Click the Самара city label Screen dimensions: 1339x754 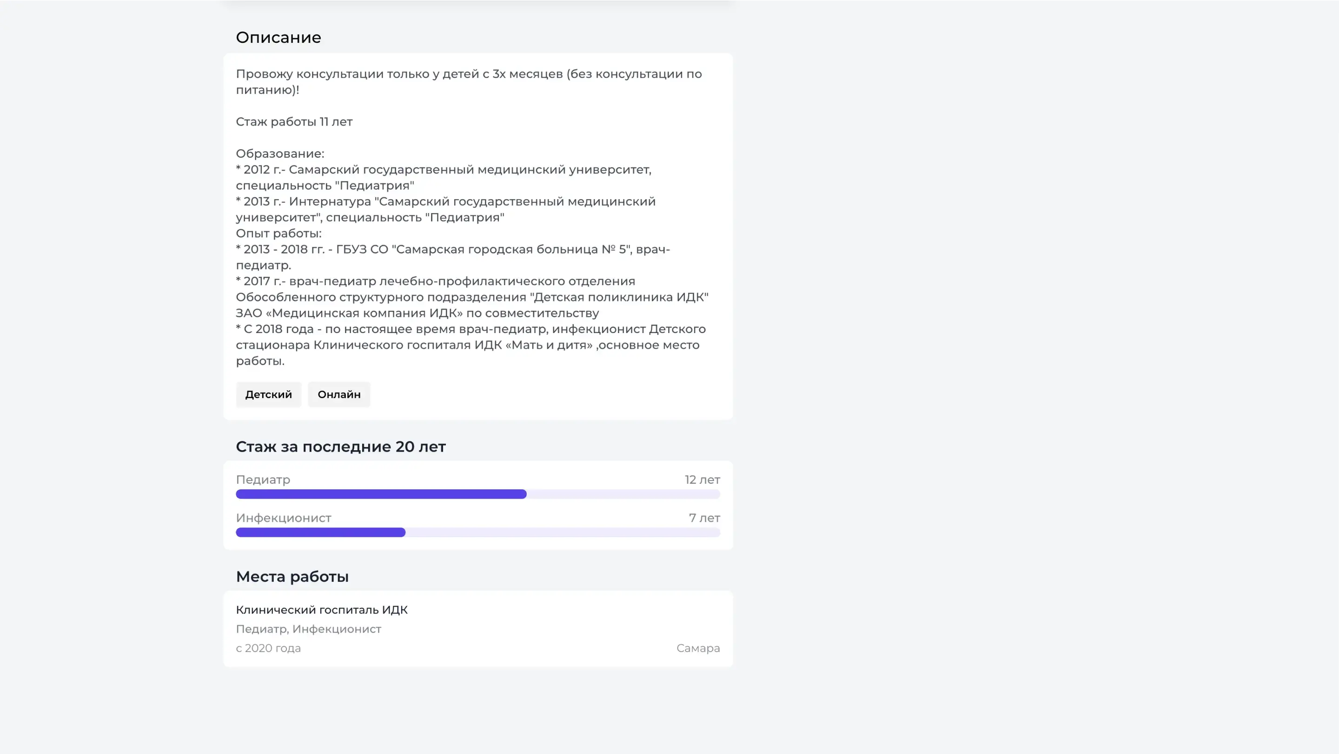(x=698, y=648)
